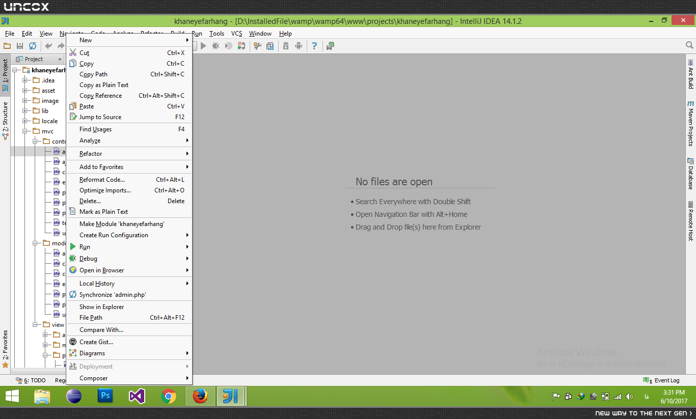Image resolution: width=696 pixels, height=419 pixels.
Task: Open the File menu
Action: coord(10,34)
